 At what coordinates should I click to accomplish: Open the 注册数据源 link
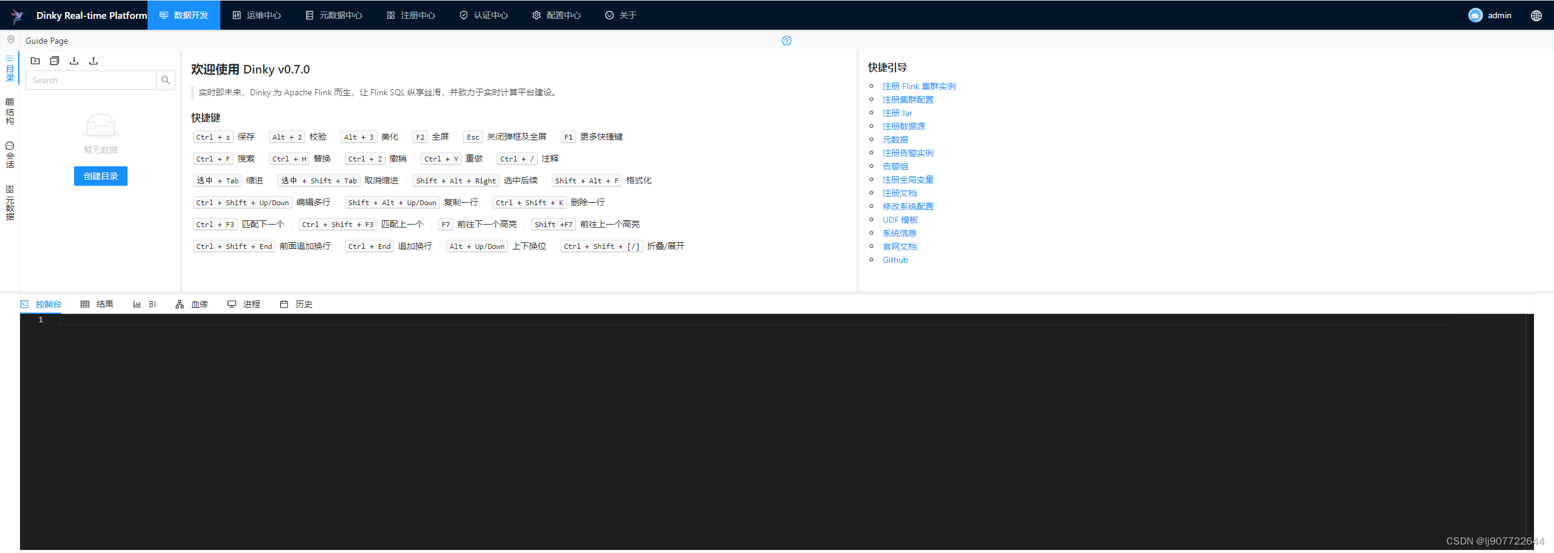pos(904,126)
